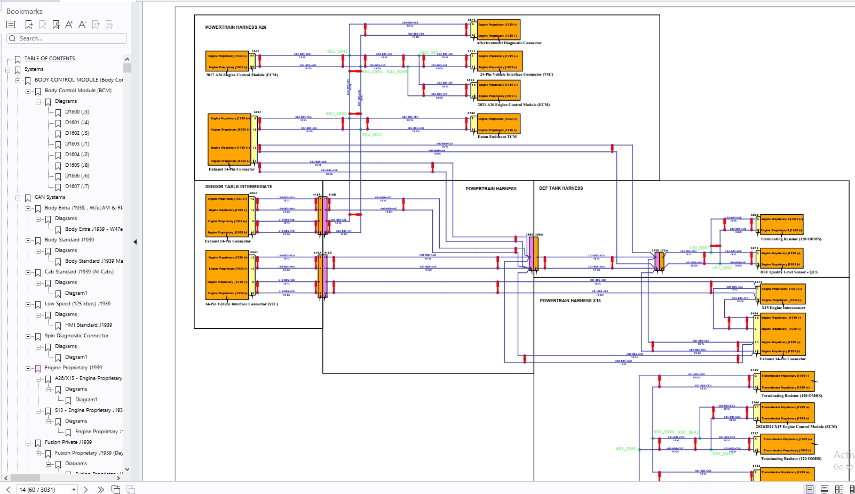Viewport: 855px width, 494px height.
Task: Open the TABLE OF CONTENTS bookmark
Action: (49, 58)
